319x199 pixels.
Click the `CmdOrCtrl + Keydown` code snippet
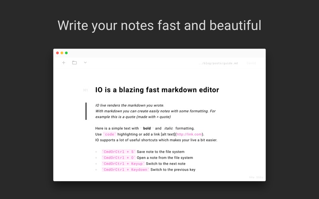125,170
